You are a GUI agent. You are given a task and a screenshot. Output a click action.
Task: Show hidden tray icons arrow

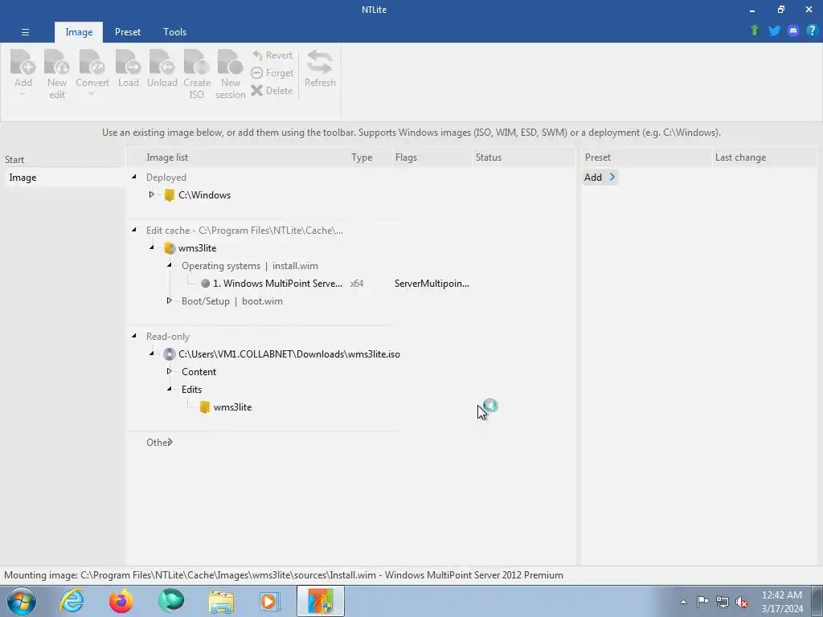point(683,602)
